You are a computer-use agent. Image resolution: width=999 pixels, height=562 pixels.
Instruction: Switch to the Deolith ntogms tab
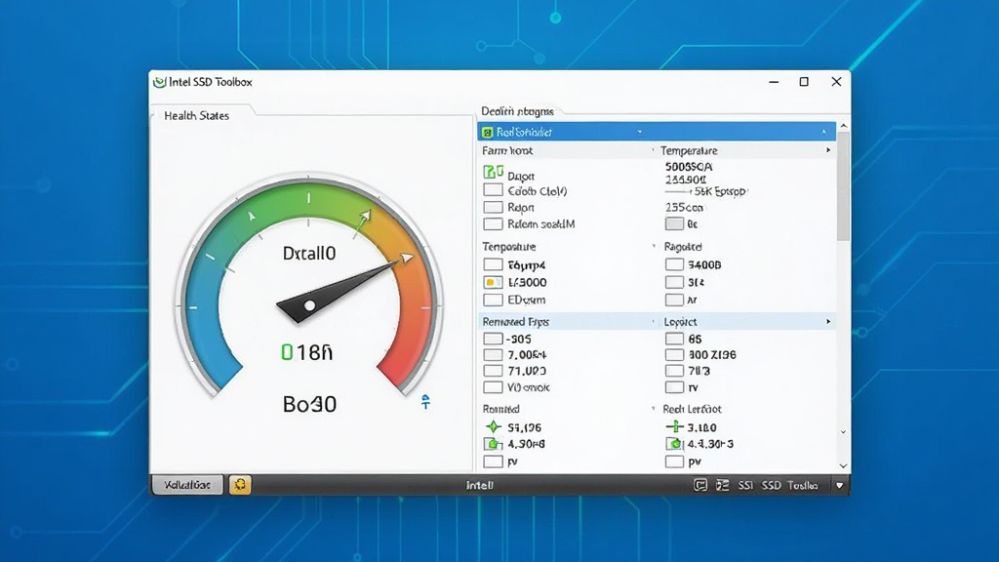coord(517,111)
